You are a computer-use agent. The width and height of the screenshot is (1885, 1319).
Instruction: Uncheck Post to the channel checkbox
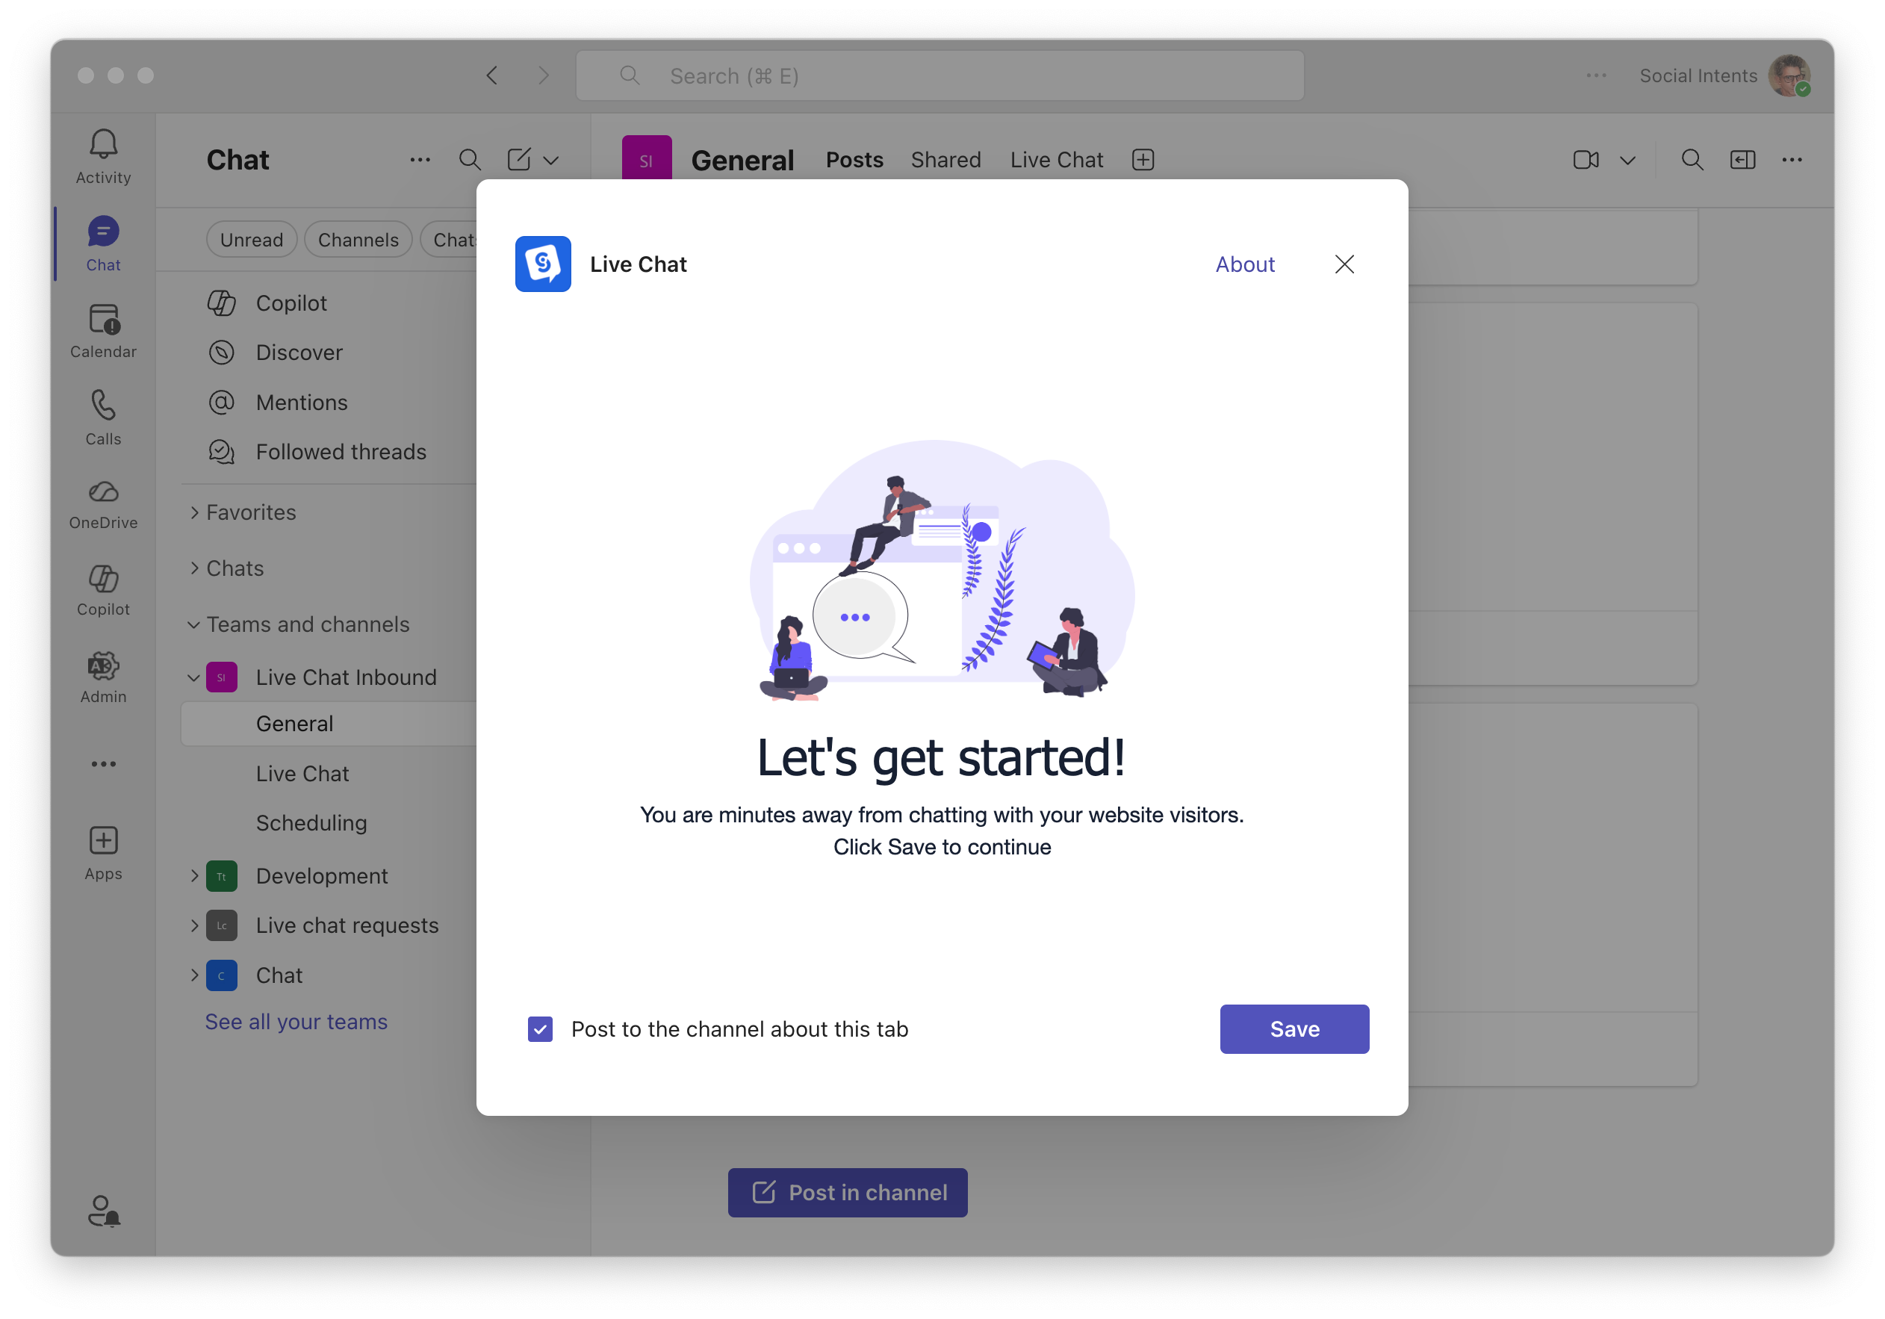tap(540, 1029)
